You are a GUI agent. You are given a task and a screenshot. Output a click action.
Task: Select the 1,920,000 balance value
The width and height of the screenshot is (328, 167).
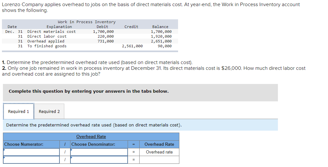[161, 36]
